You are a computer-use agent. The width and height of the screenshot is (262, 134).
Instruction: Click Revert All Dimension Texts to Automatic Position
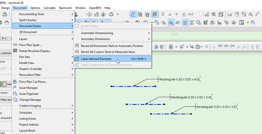pyautogui.click(x=112, y=46)
